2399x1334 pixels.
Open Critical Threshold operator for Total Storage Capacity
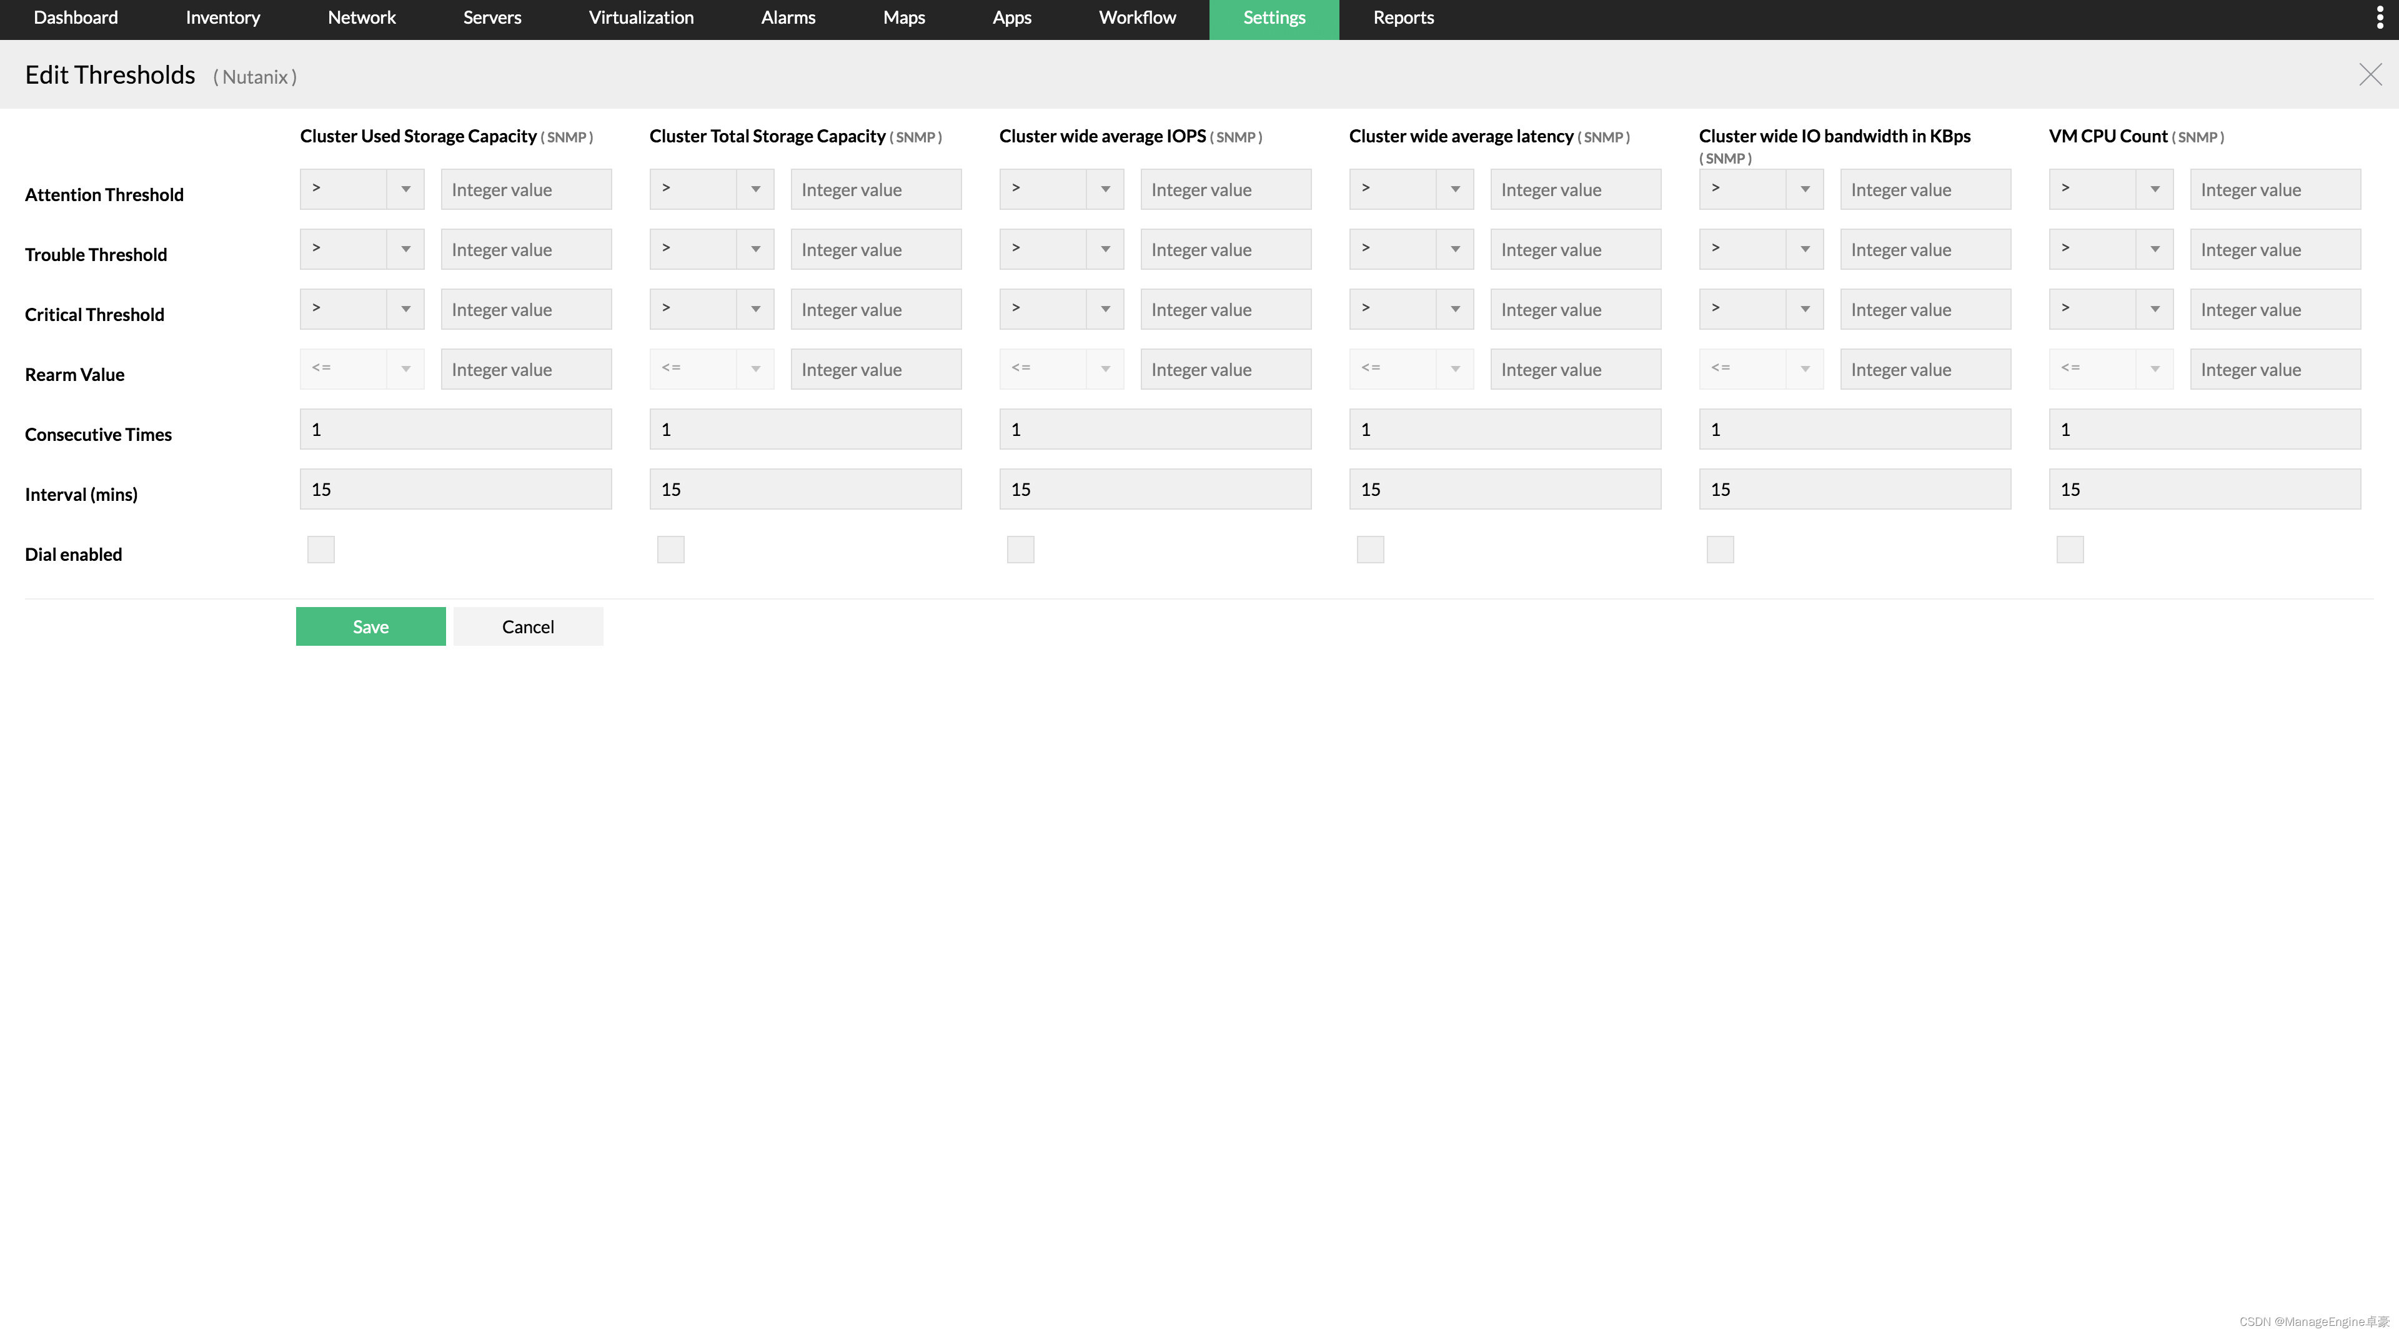pos(712,309)
